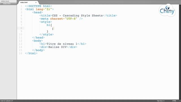
Task: Click the opening <body> tag
Action: (x=38, y=41)
